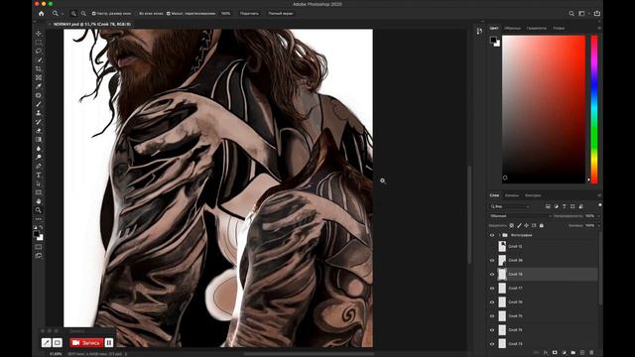635x357 pixels.
Task: Switch to the Patterns tab
Action: point(559,29)
